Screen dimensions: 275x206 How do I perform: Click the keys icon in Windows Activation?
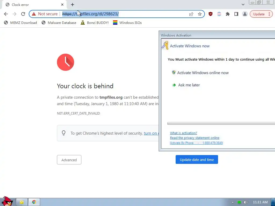point(165,45)
